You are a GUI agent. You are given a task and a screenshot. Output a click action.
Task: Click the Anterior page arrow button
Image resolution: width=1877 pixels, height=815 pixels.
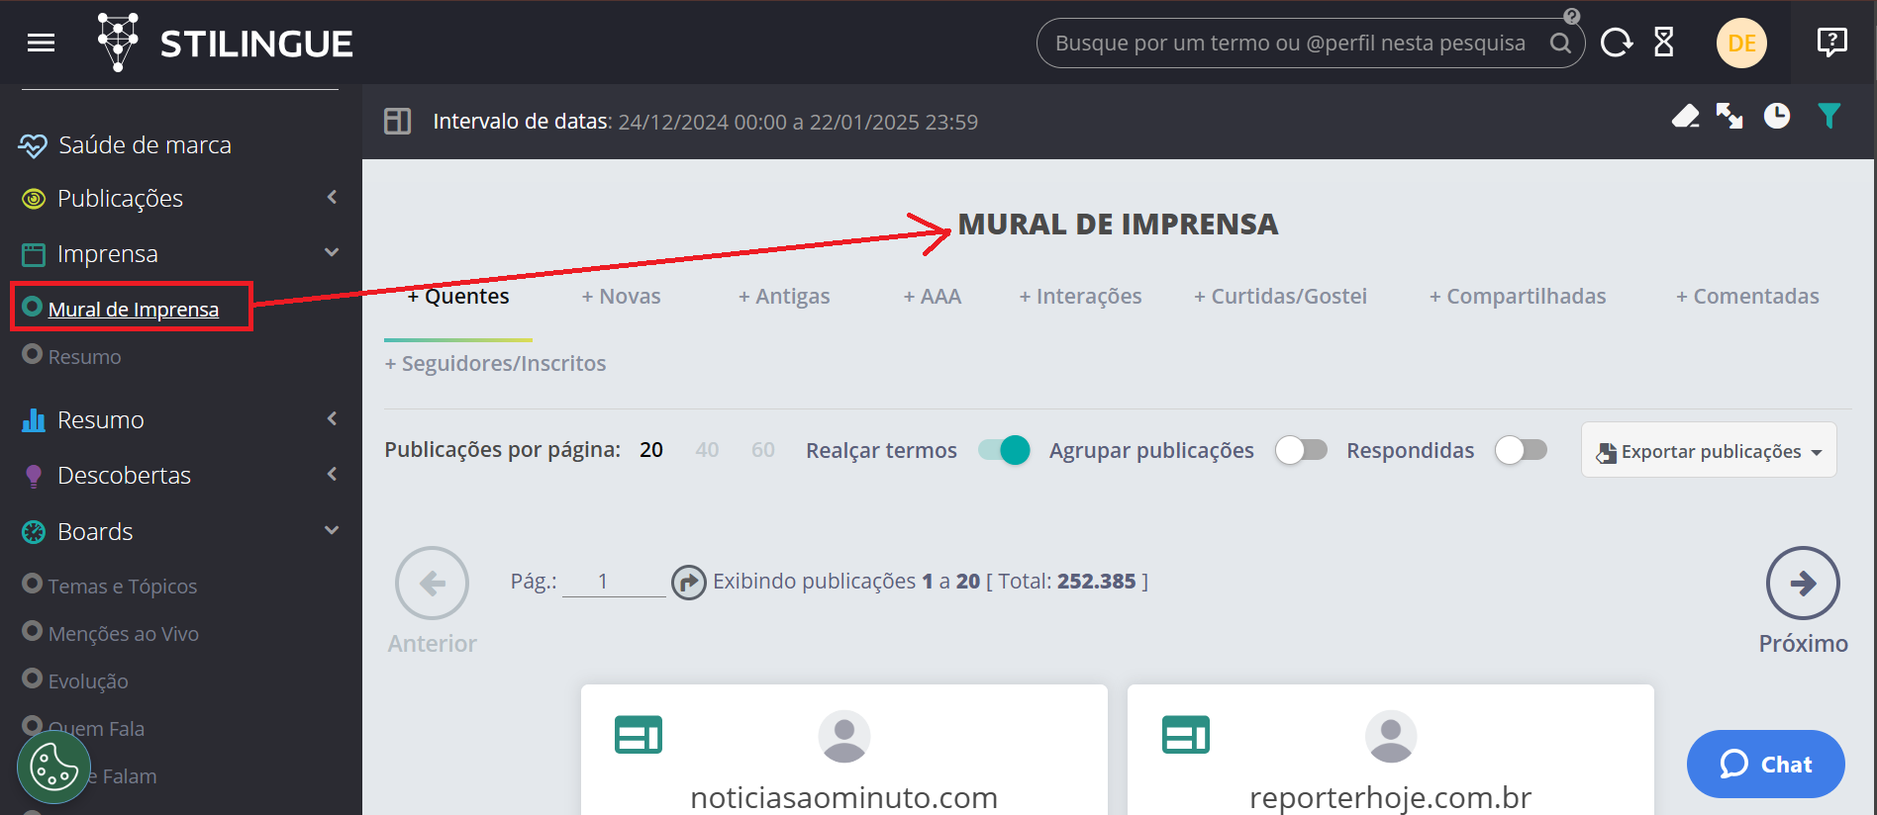[x=432, y=584]
